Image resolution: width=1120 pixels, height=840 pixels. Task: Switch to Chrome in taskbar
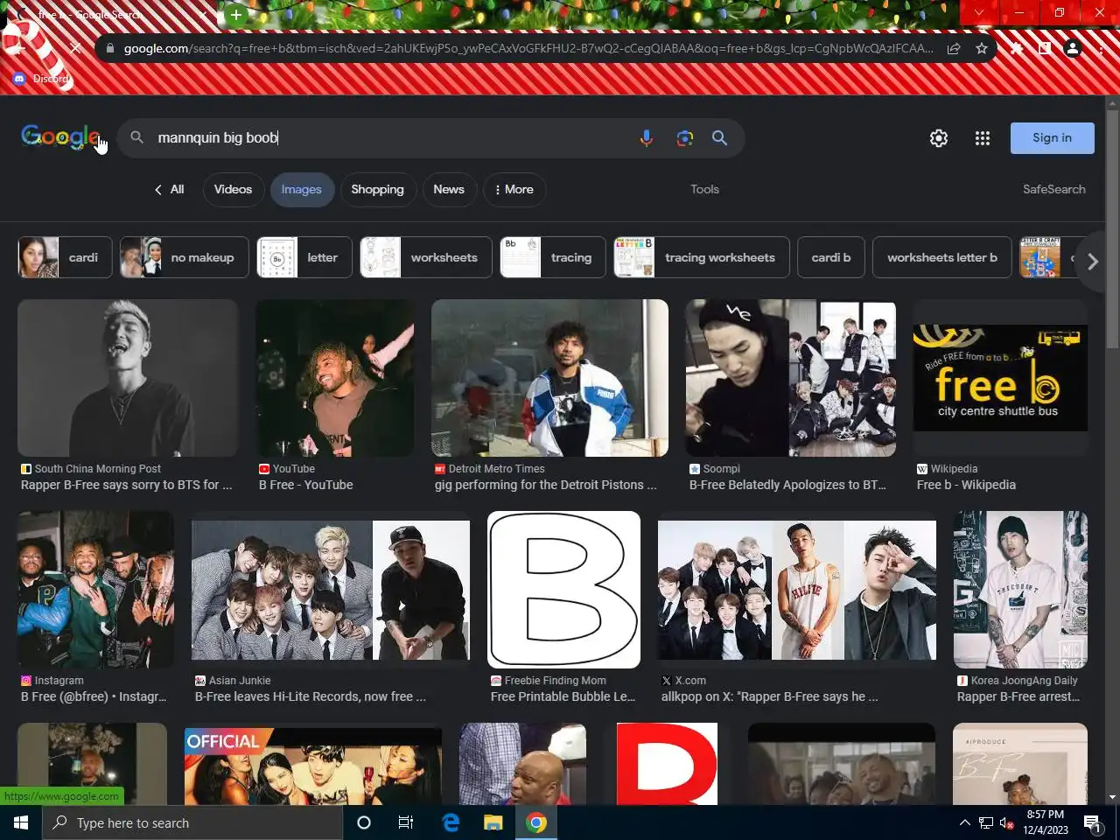tap(536, 822)
